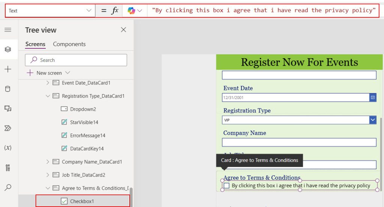Open the New screen dropdown chevron
384x207 pixels.
tap(68, 73)
